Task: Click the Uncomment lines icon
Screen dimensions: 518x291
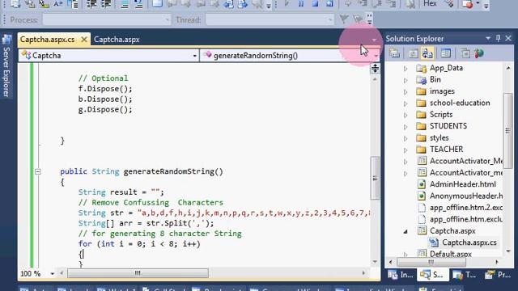Action: click(138, 4)
